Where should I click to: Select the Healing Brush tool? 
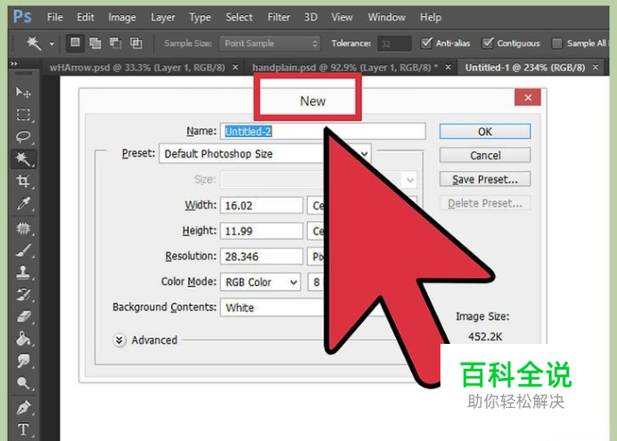tap(23, 228)
